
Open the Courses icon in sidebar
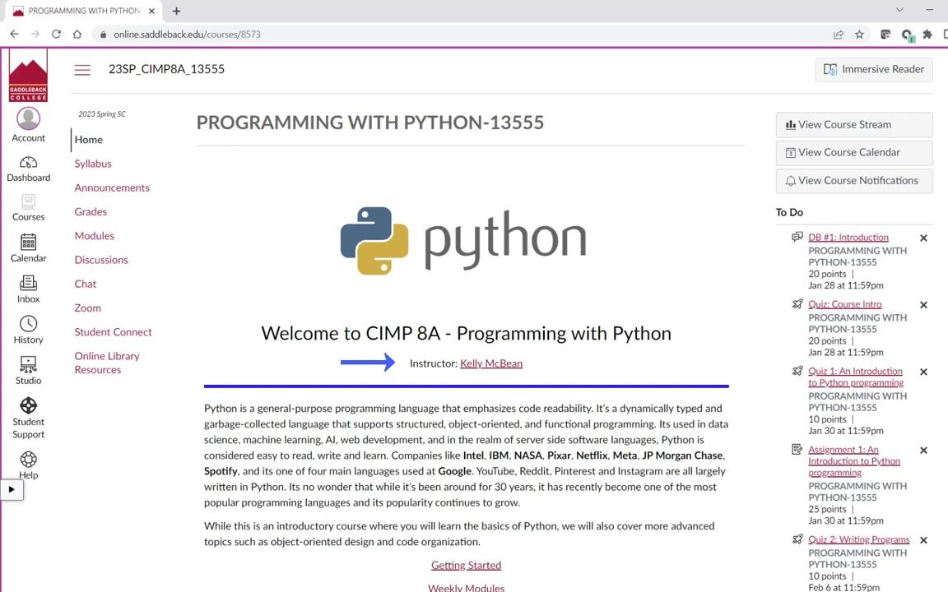click(x=28, y=208)
